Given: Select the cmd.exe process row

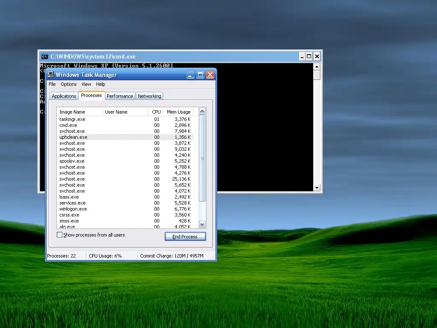Looking at the screenshot, I should (125, 125).
